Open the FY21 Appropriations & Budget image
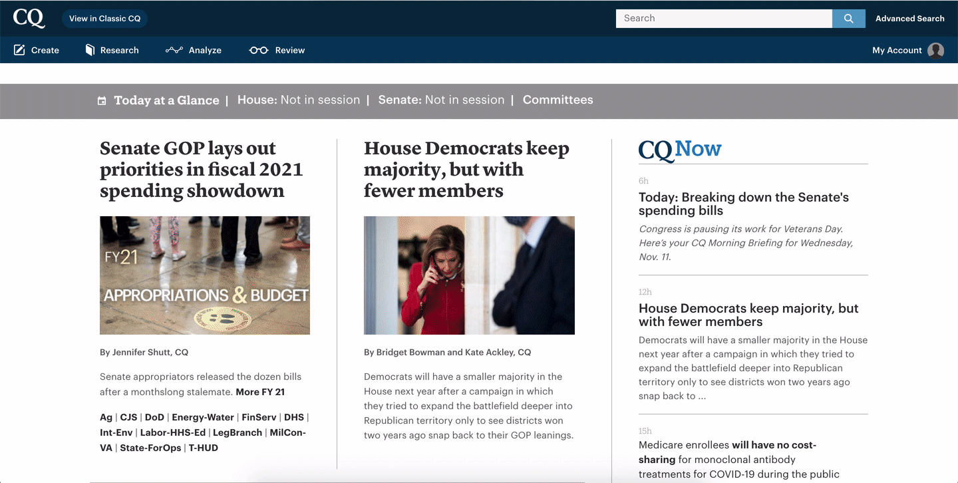Screen dimensions: 958x483 click(205, 275)
